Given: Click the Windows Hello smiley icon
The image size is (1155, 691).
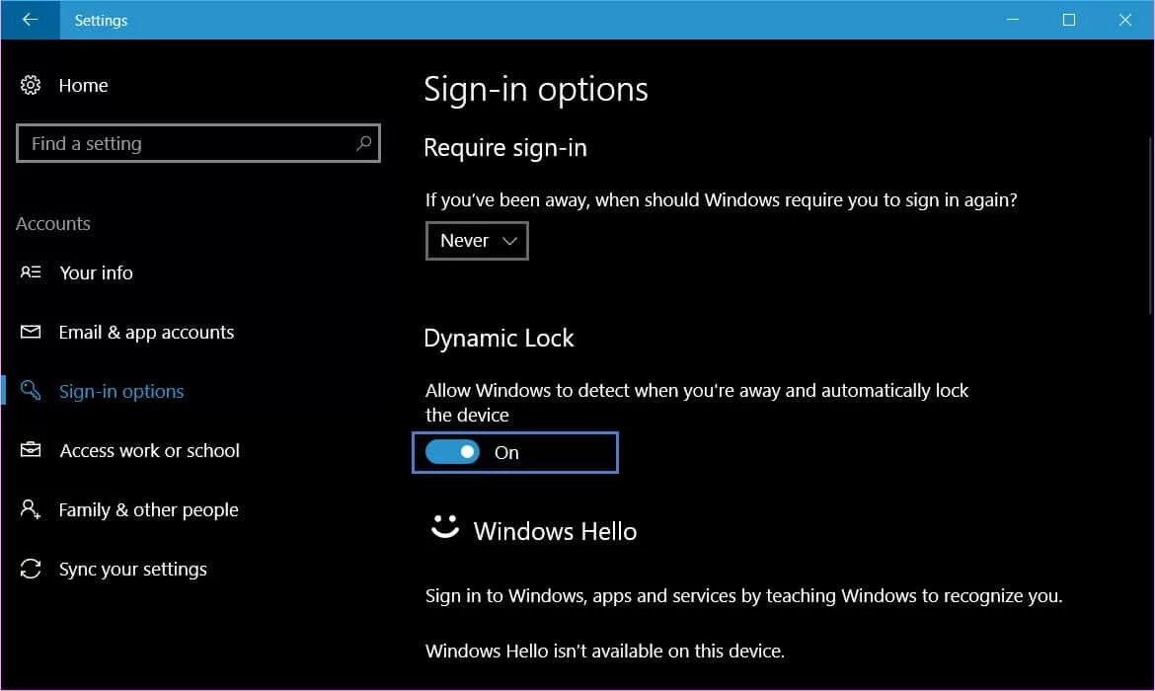Looking at the screenshot, I should click(x=445, y=526).
